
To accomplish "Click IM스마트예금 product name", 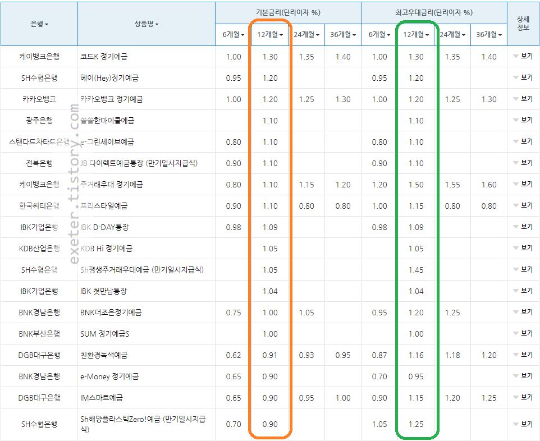I will coord(101,398).
